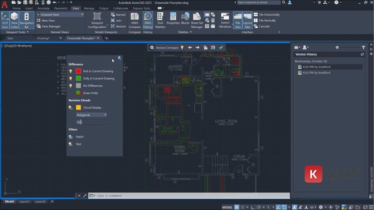Switch to the Start tab
The image size is (374, 210).
tap(10, 38)
